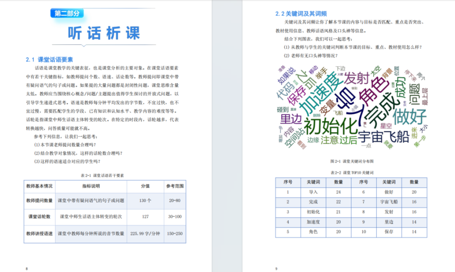
Task: Click 碰到 in the word cloud
Action: tap(283, 109)
